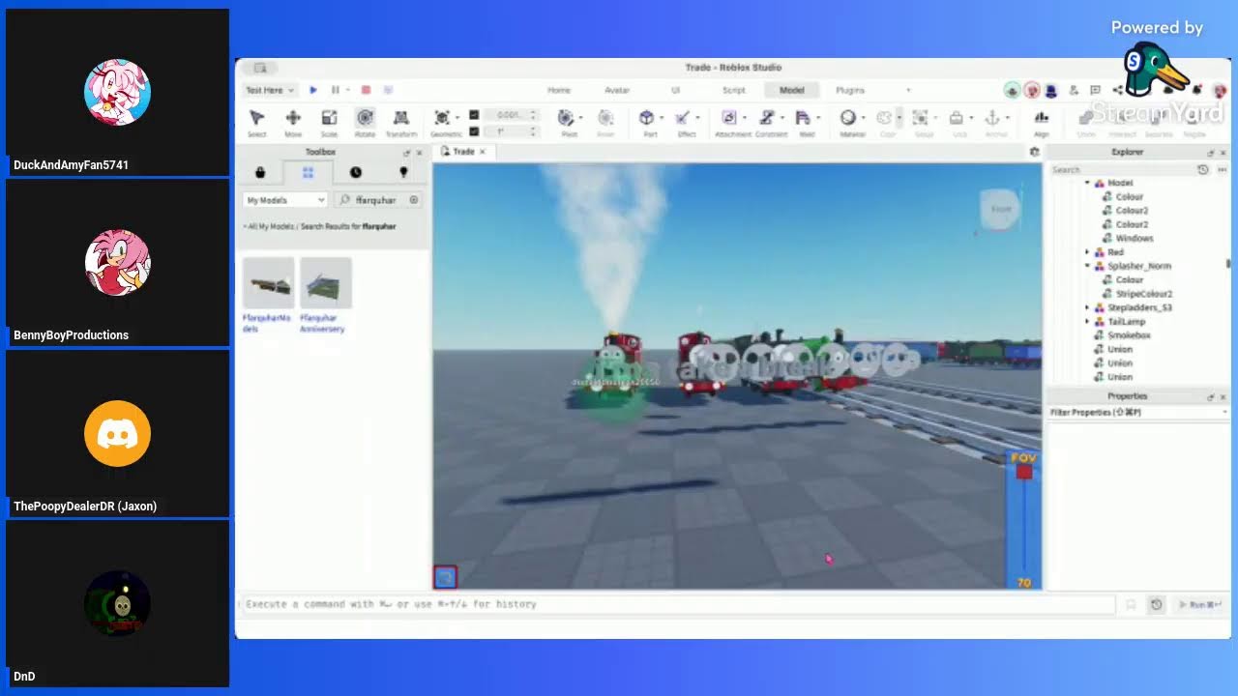Select the Model ribbon tab
Image resolution: width=1238 pixels, height=696 pixels.
792,90
